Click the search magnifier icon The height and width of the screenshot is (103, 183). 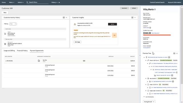(27, 2)
